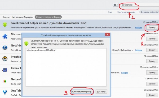Click Орнату button for SaveFrom.net helper
Viewport: 159px width, 98px height.
point(152,27)
